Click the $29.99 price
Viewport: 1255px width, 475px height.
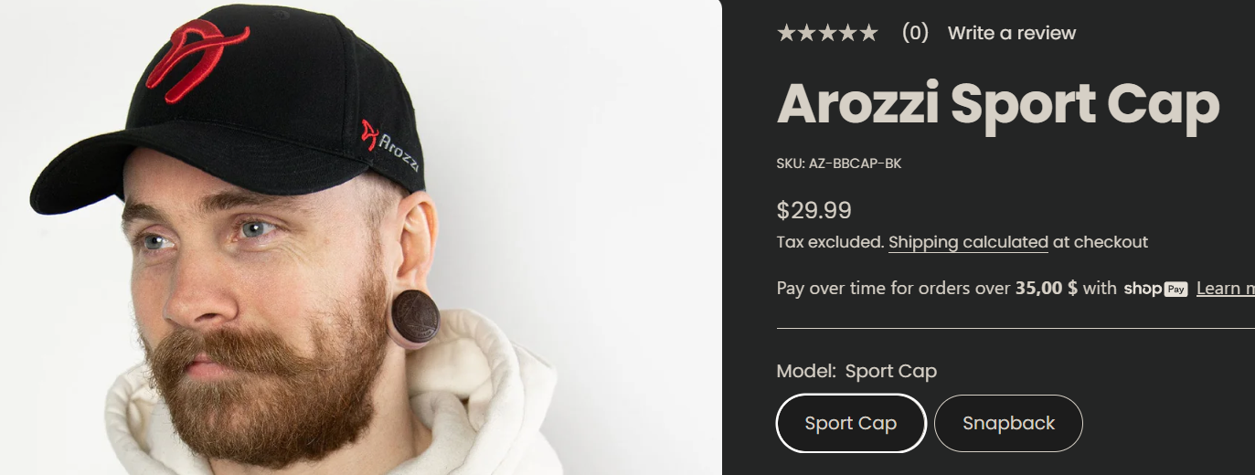tap(814, 211)
